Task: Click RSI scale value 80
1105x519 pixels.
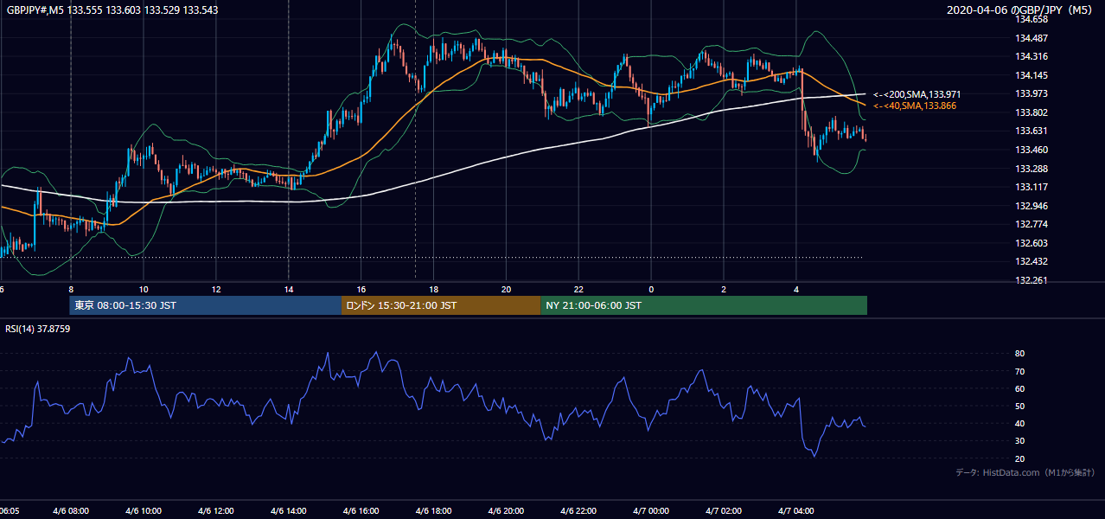Action: [x=1019, y=354]
